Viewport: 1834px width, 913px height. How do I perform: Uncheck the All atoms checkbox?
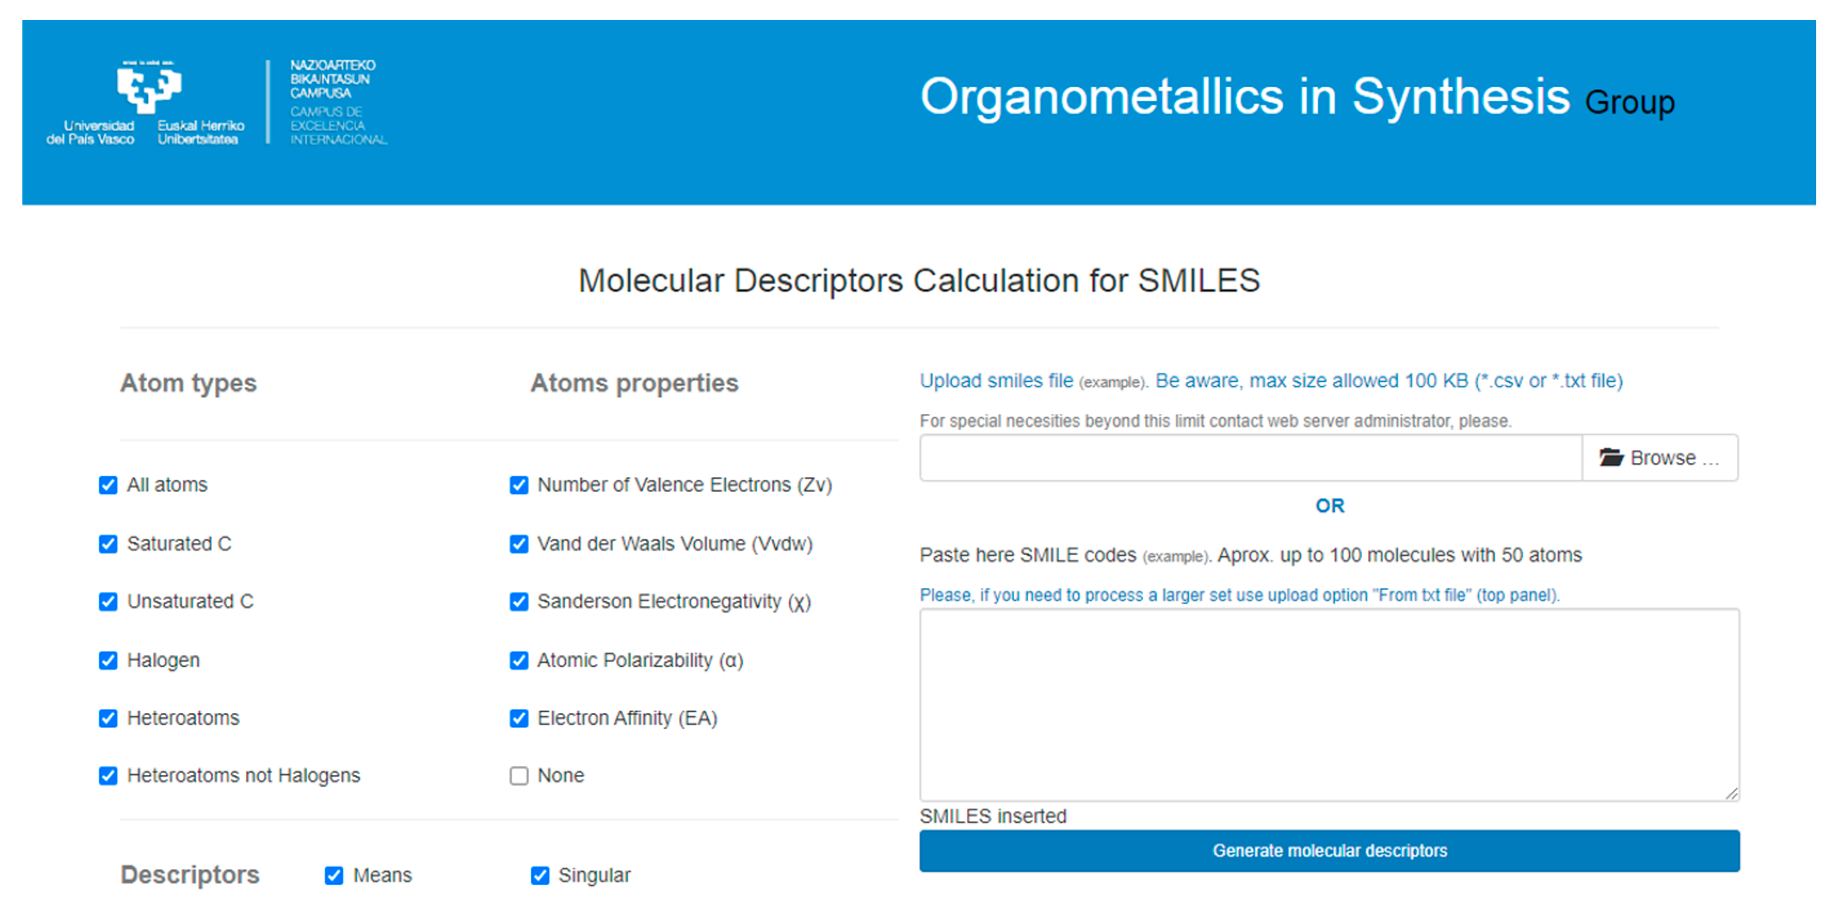pyautogui.click(x=108, y=485)
